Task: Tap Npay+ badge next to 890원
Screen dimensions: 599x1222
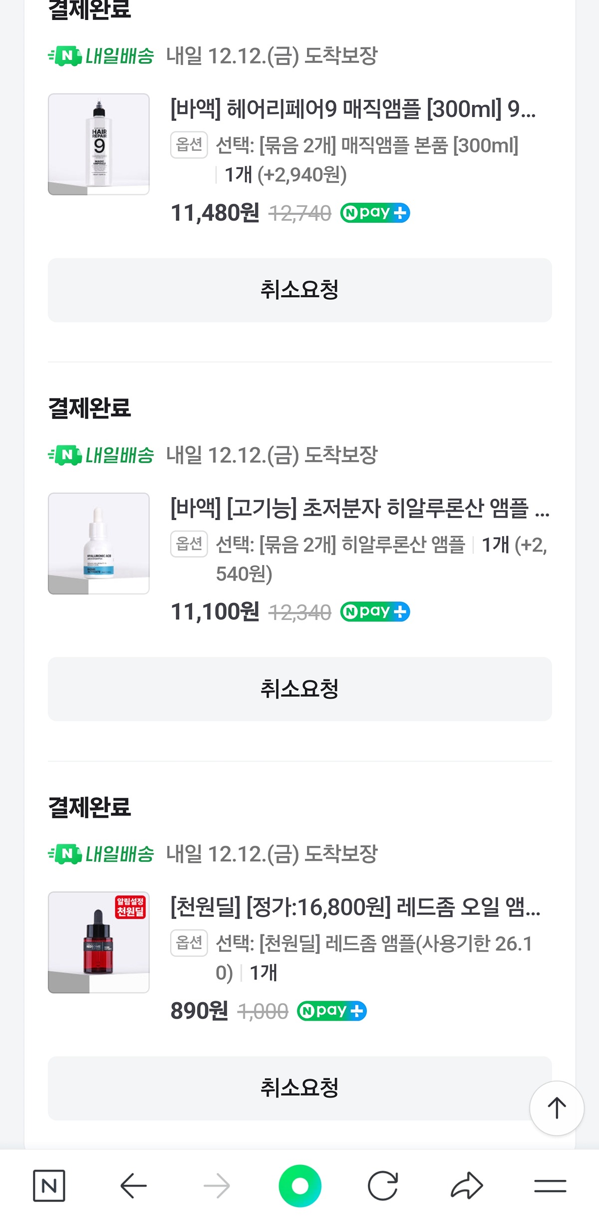Action: [x=331, y=1011]
